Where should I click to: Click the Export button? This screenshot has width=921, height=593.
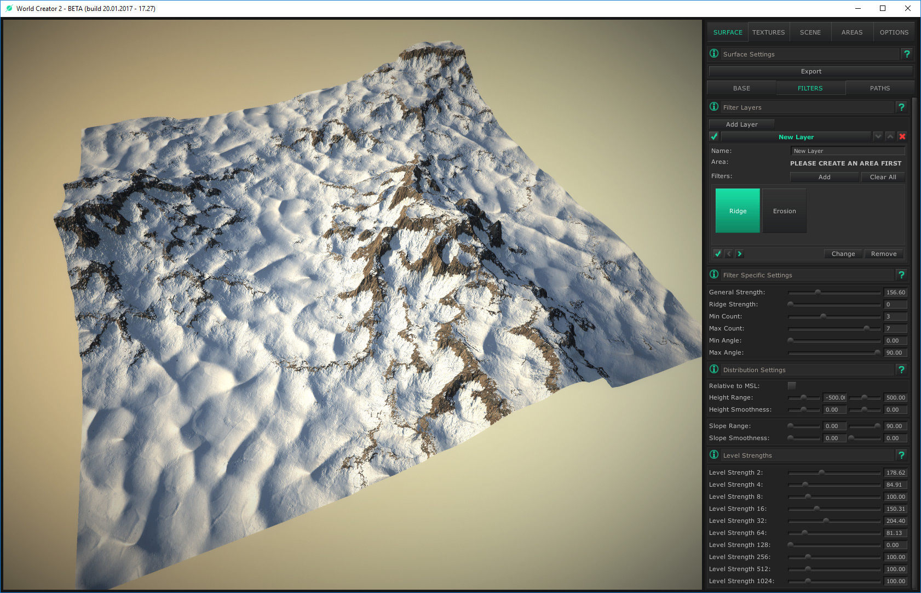pos(811,71)
